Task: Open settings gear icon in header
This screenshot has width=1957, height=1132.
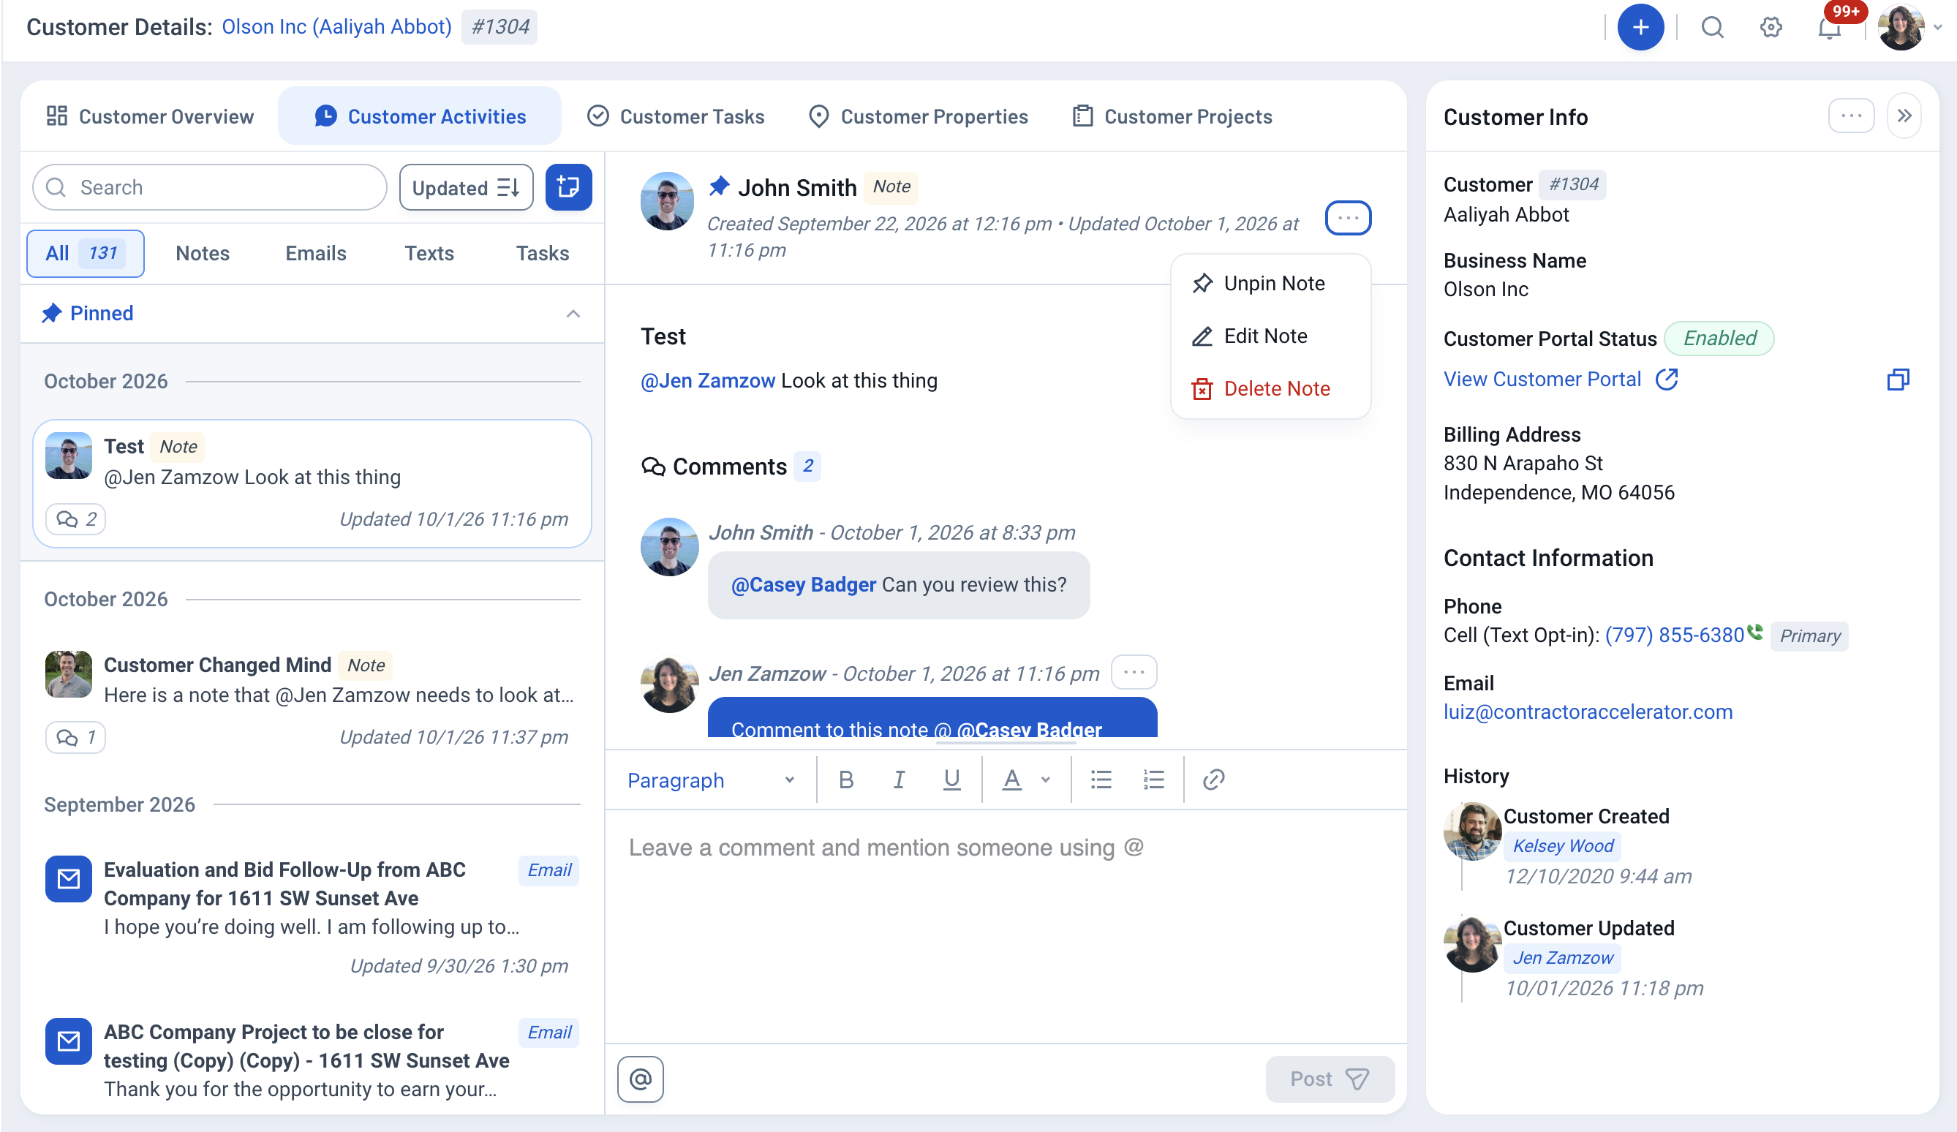Action: point(1771,27)
